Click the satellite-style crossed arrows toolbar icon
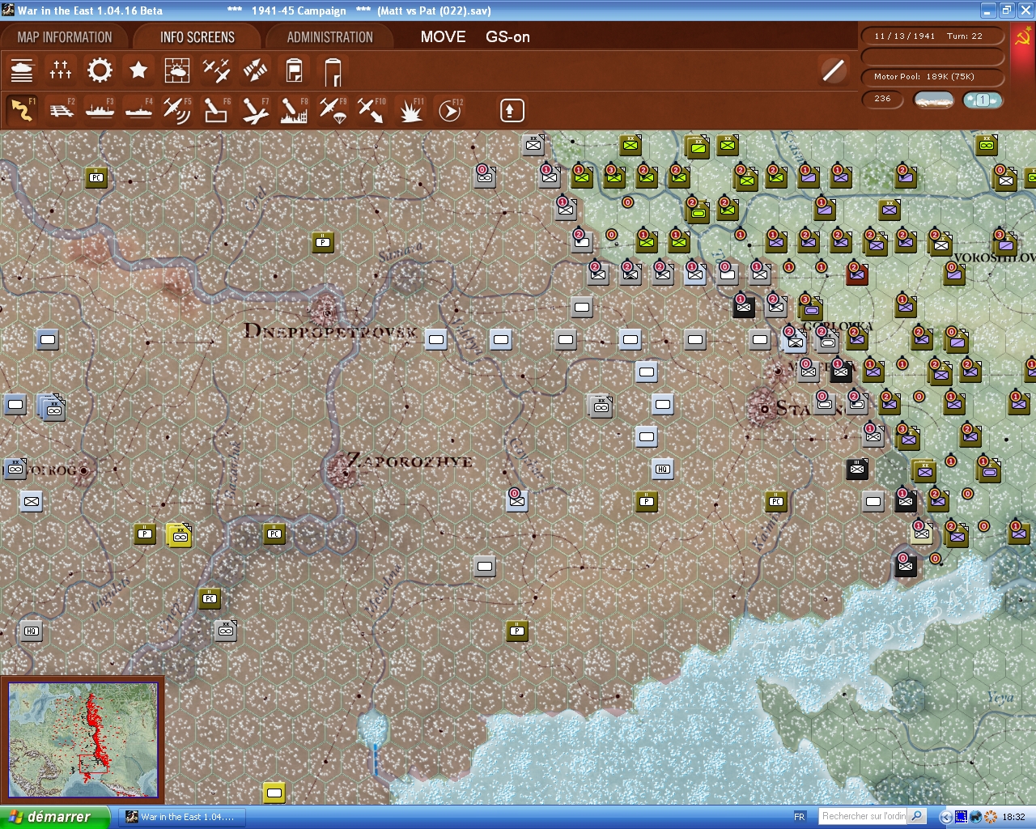 tap(255, 70)
